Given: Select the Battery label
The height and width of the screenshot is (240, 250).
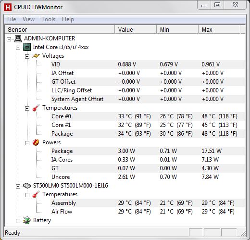Looking at the screenshot, I should click(x=42, y=220).
